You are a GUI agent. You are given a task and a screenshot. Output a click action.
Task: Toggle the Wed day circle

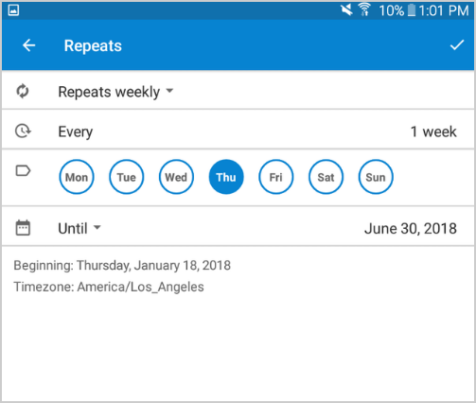click(176, 177)
